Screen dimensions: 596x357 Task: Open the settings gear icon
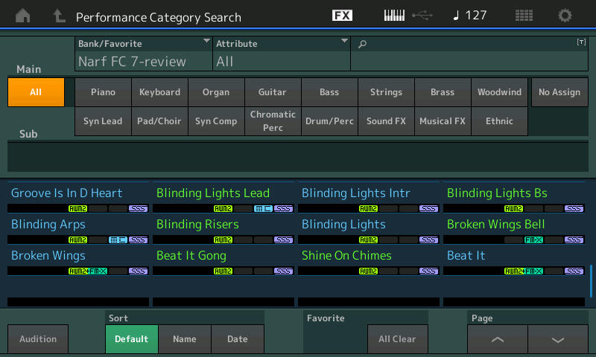pos(565,16)
